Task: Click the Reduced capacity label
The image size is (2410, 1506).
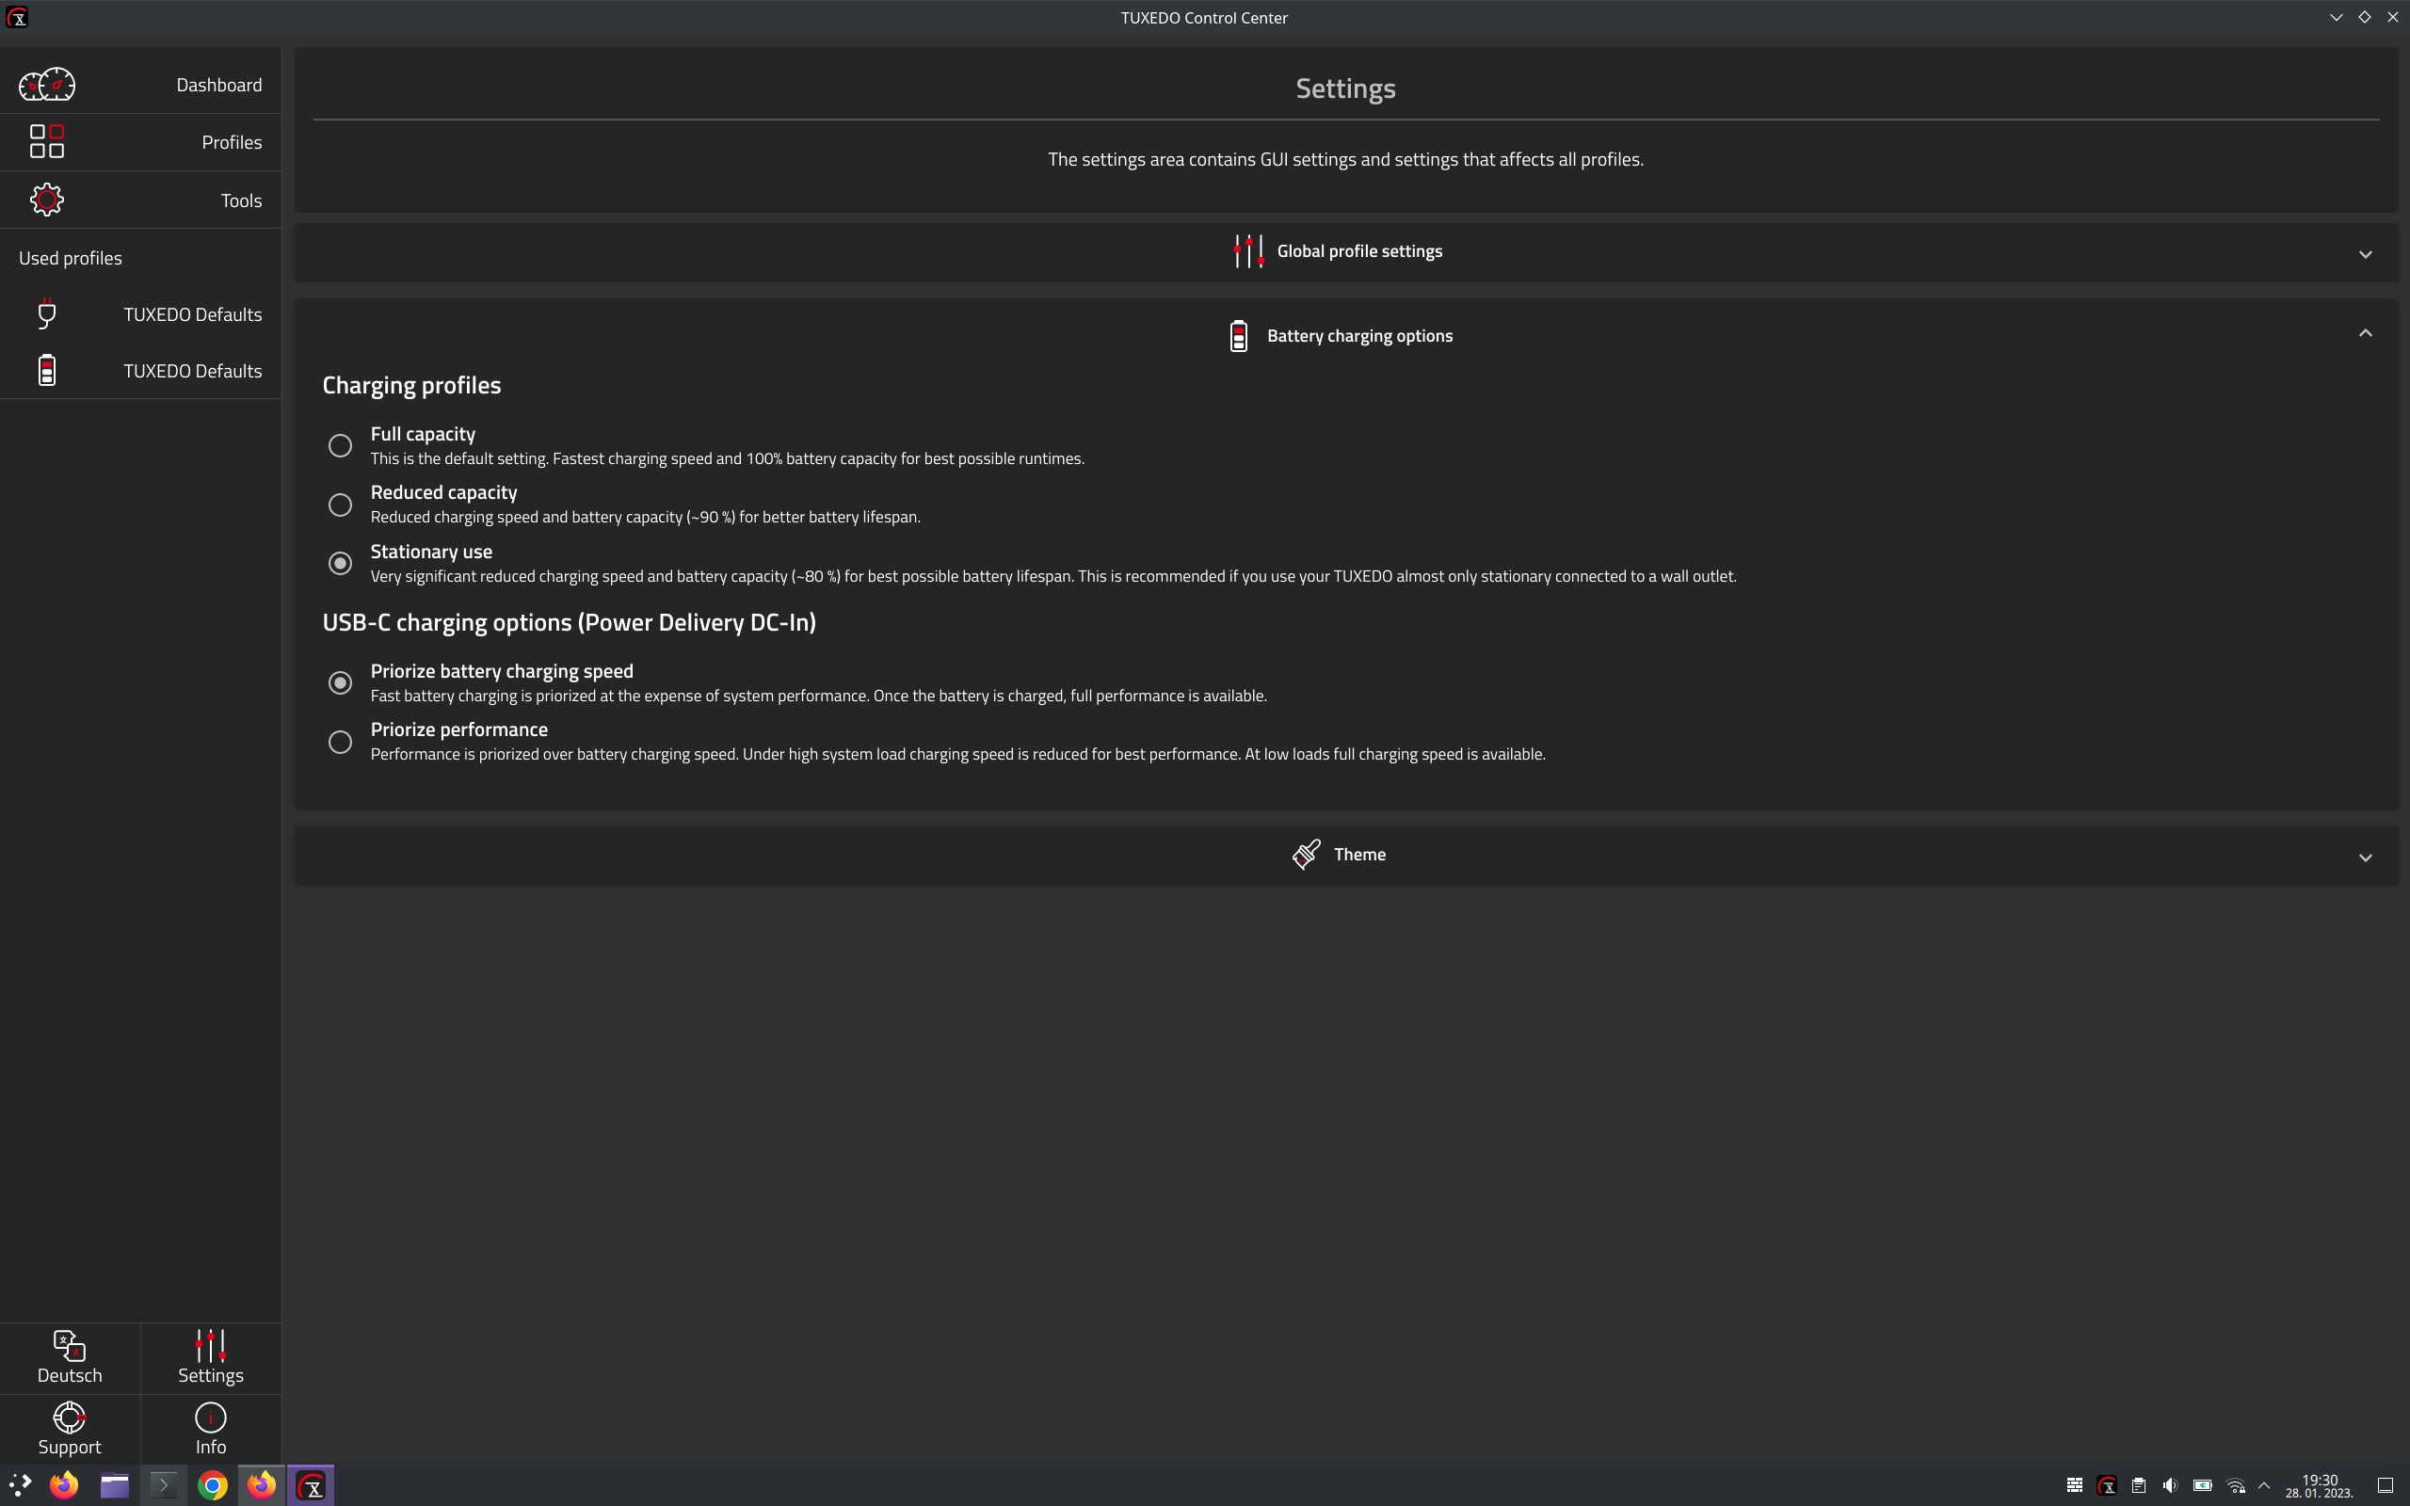Action: click(x=443, y=492)
